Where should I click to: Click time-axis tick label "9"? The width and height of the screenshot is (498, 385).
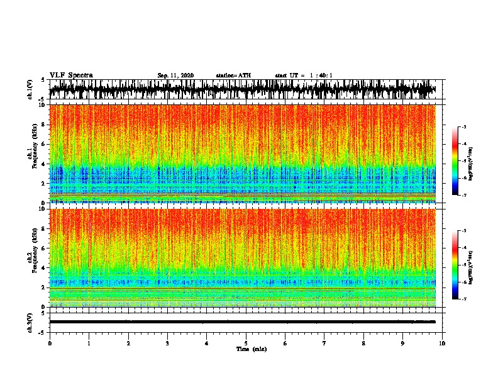coord(402,343)
